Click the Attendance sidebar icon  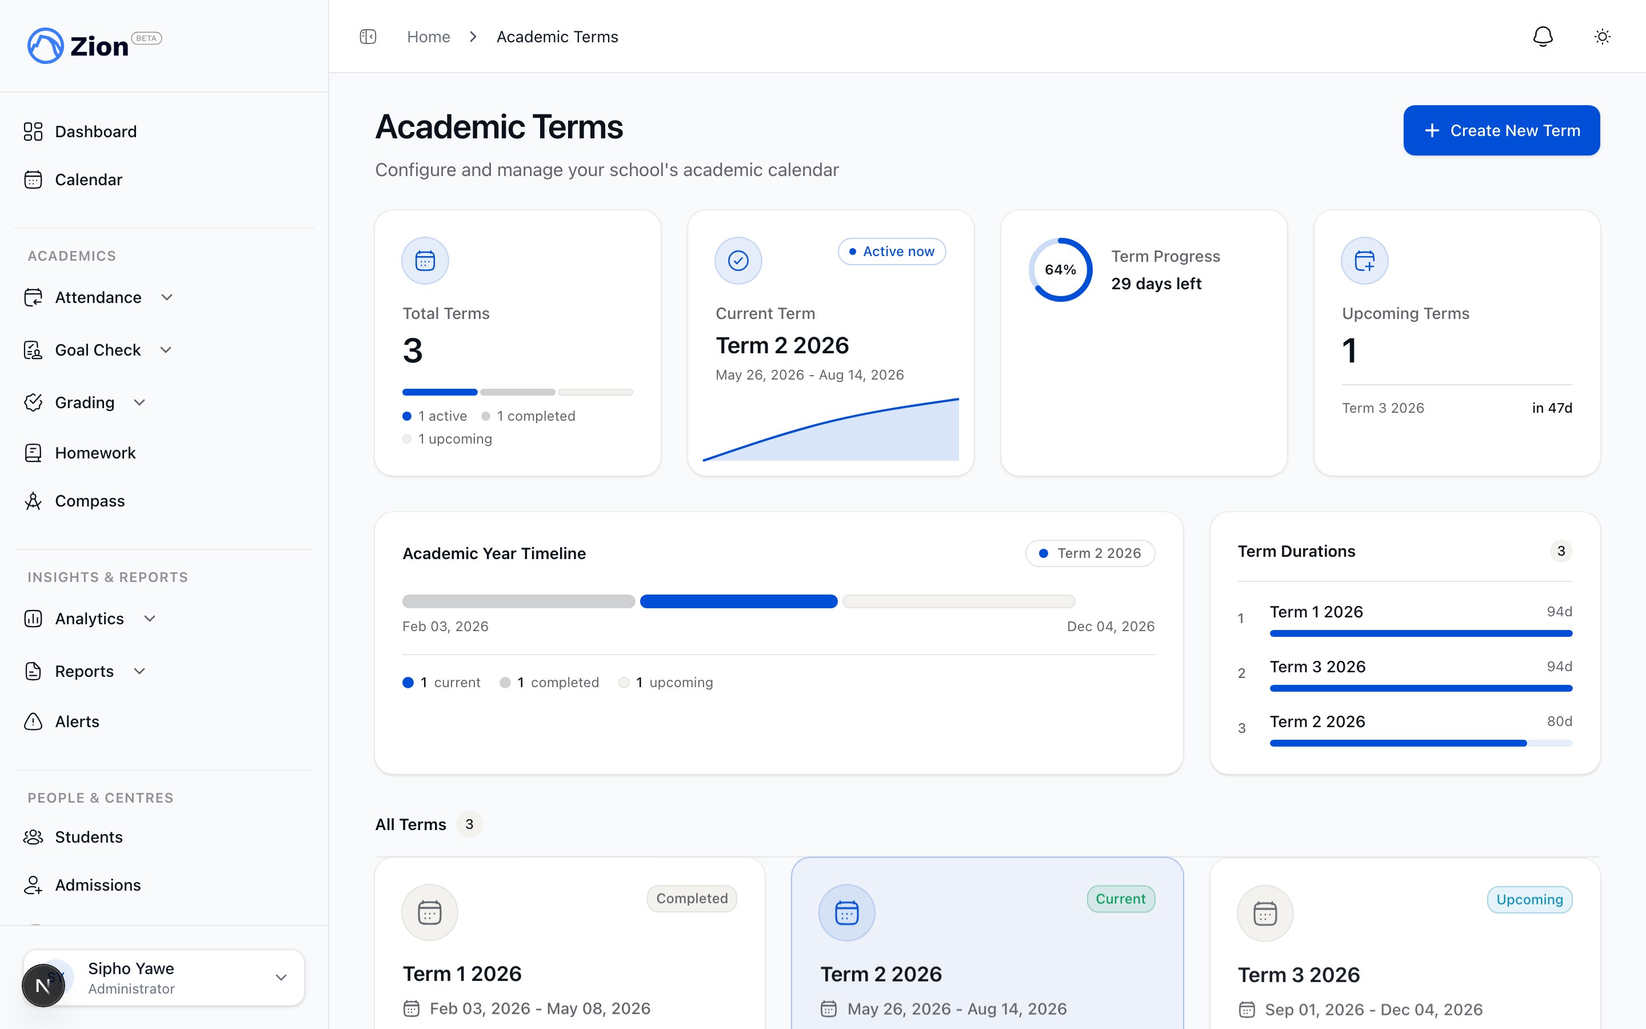pyautogui.click(x=33, y=297)
